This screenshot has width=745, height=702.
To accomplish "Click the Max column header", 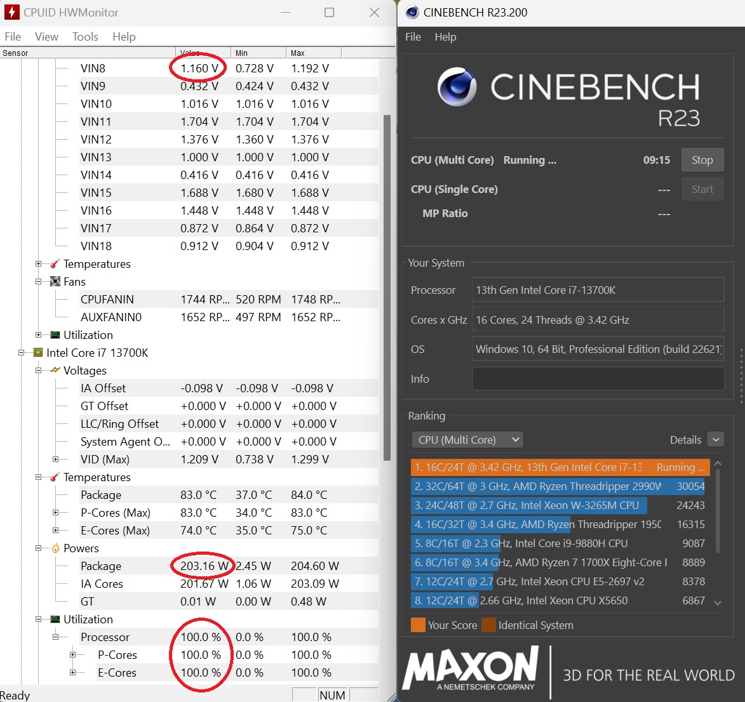I will [x=314, y=53].
